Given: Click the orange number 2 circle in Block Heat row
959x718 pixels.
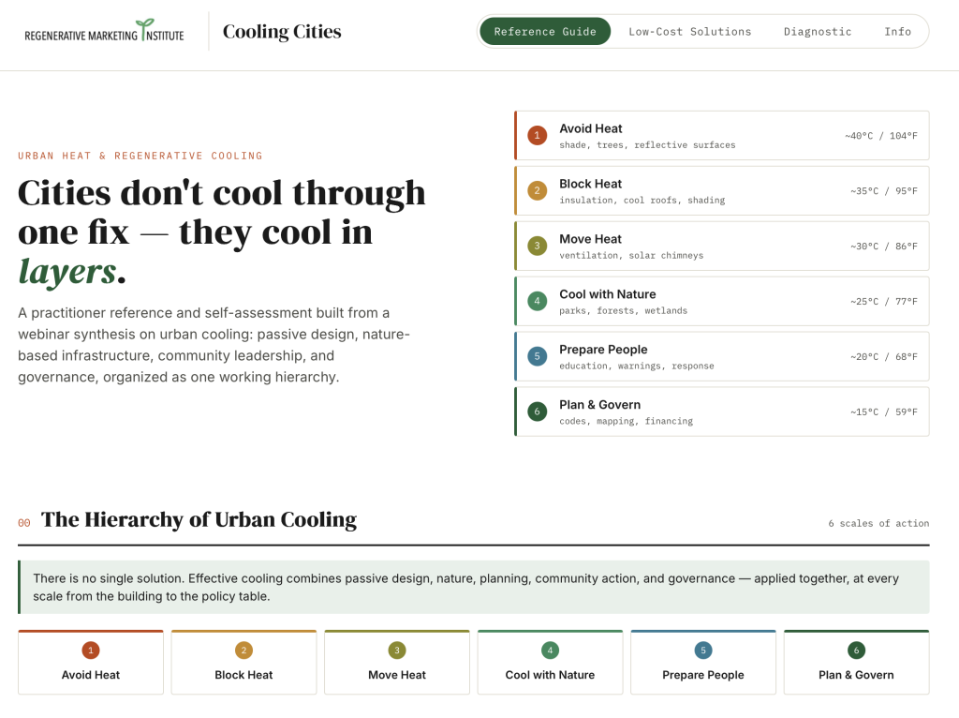Looking at the screenshot, I should (x=537, y=190).
